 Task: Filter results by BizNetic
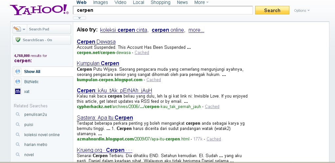pos(32,82)
